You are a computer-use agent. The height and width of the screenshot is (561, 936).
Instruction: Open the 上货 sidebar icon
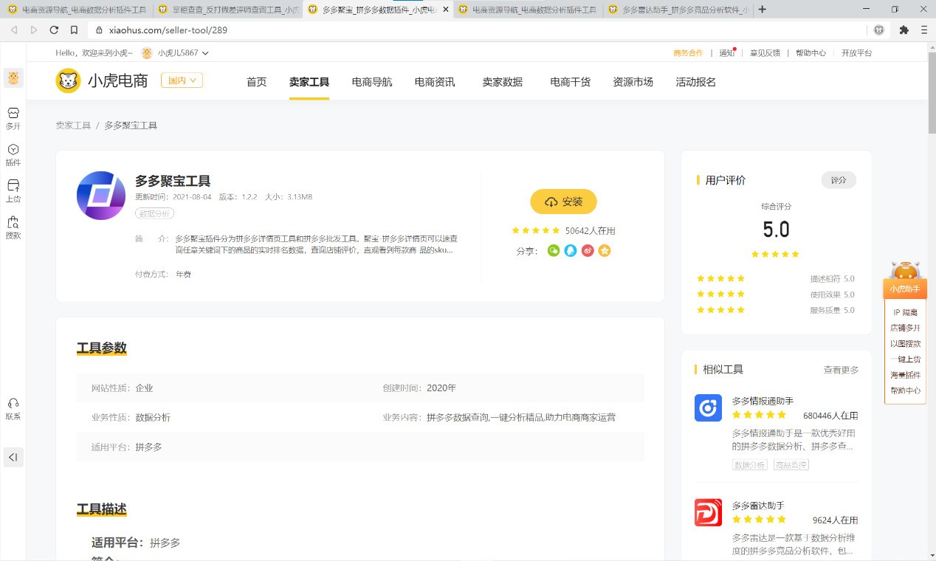coord(13,190)
